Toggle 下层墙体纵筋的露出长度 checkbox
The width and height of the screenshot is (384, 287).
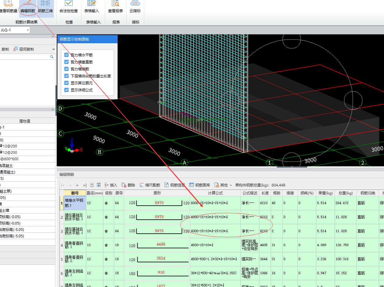tap(66, 76)
